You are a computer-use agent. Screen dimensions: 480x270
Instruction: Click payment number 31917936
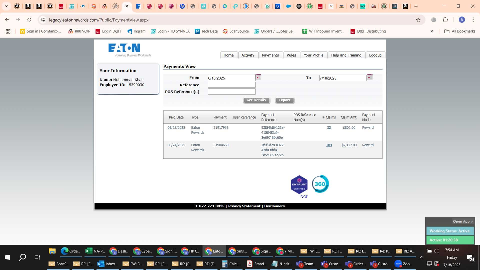[x=221, y=127]
